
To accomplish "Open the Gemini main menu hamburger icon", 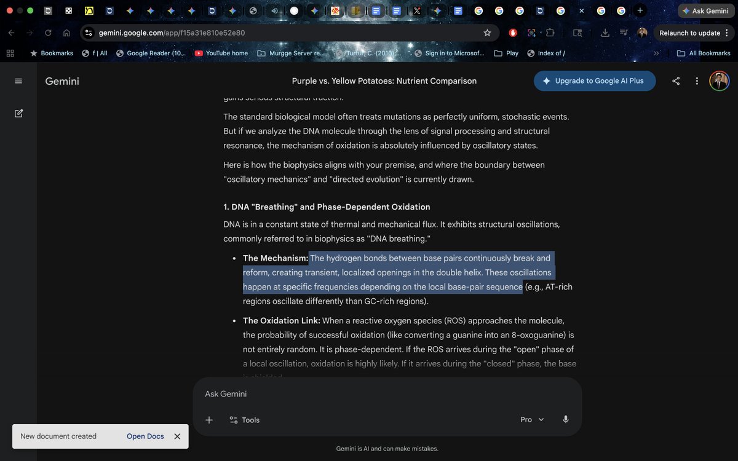I will click(18, 81).
